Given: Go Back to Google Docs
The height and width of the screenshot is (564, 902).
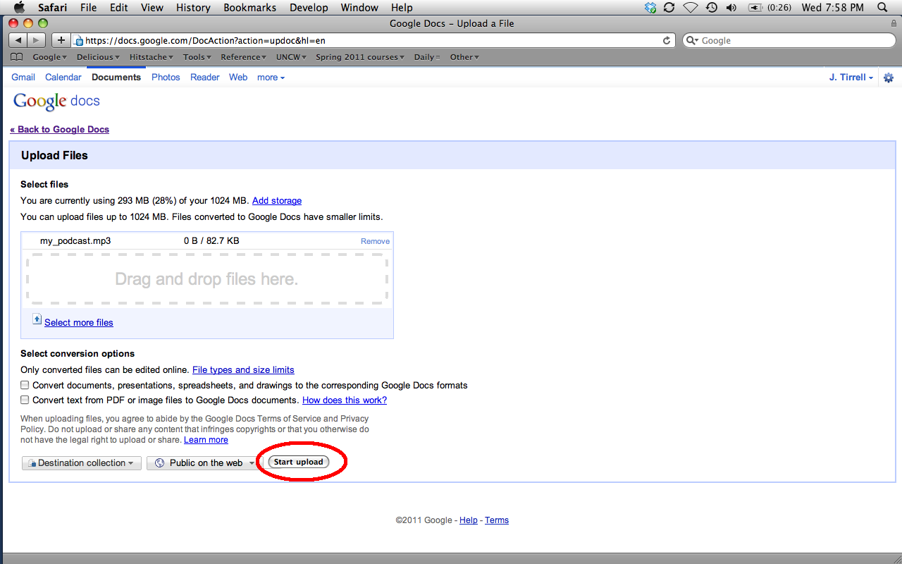Looking at the screenshot, I should pyautogui.click(x=60, y=129).
